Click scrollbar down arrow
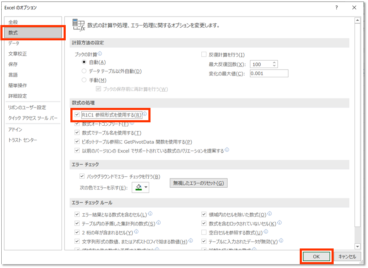 (357, 246)
